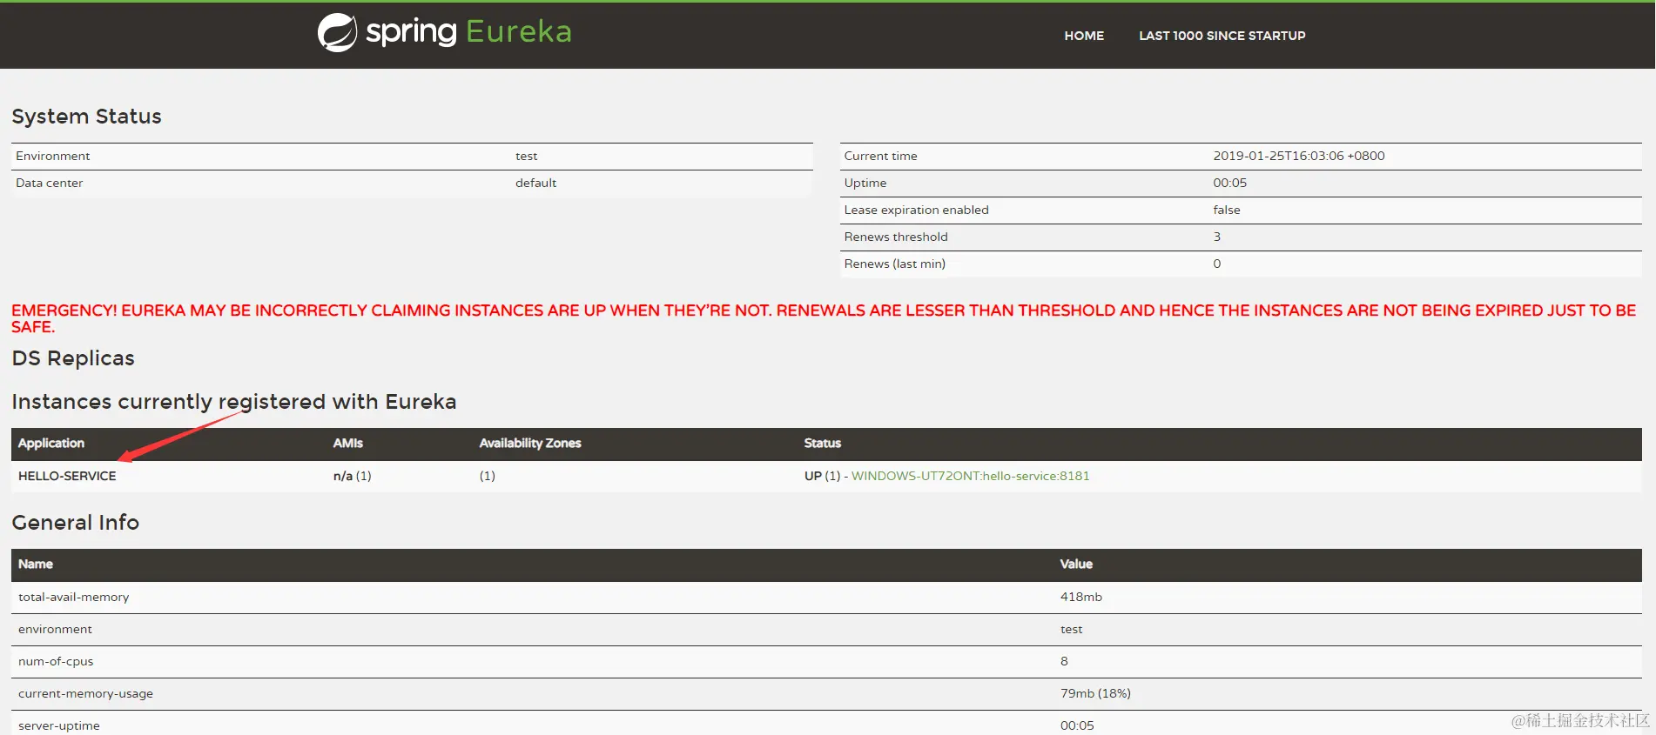Click the System Status heading
Viewport: 1656px width, 735px height.
coord(86,116)
